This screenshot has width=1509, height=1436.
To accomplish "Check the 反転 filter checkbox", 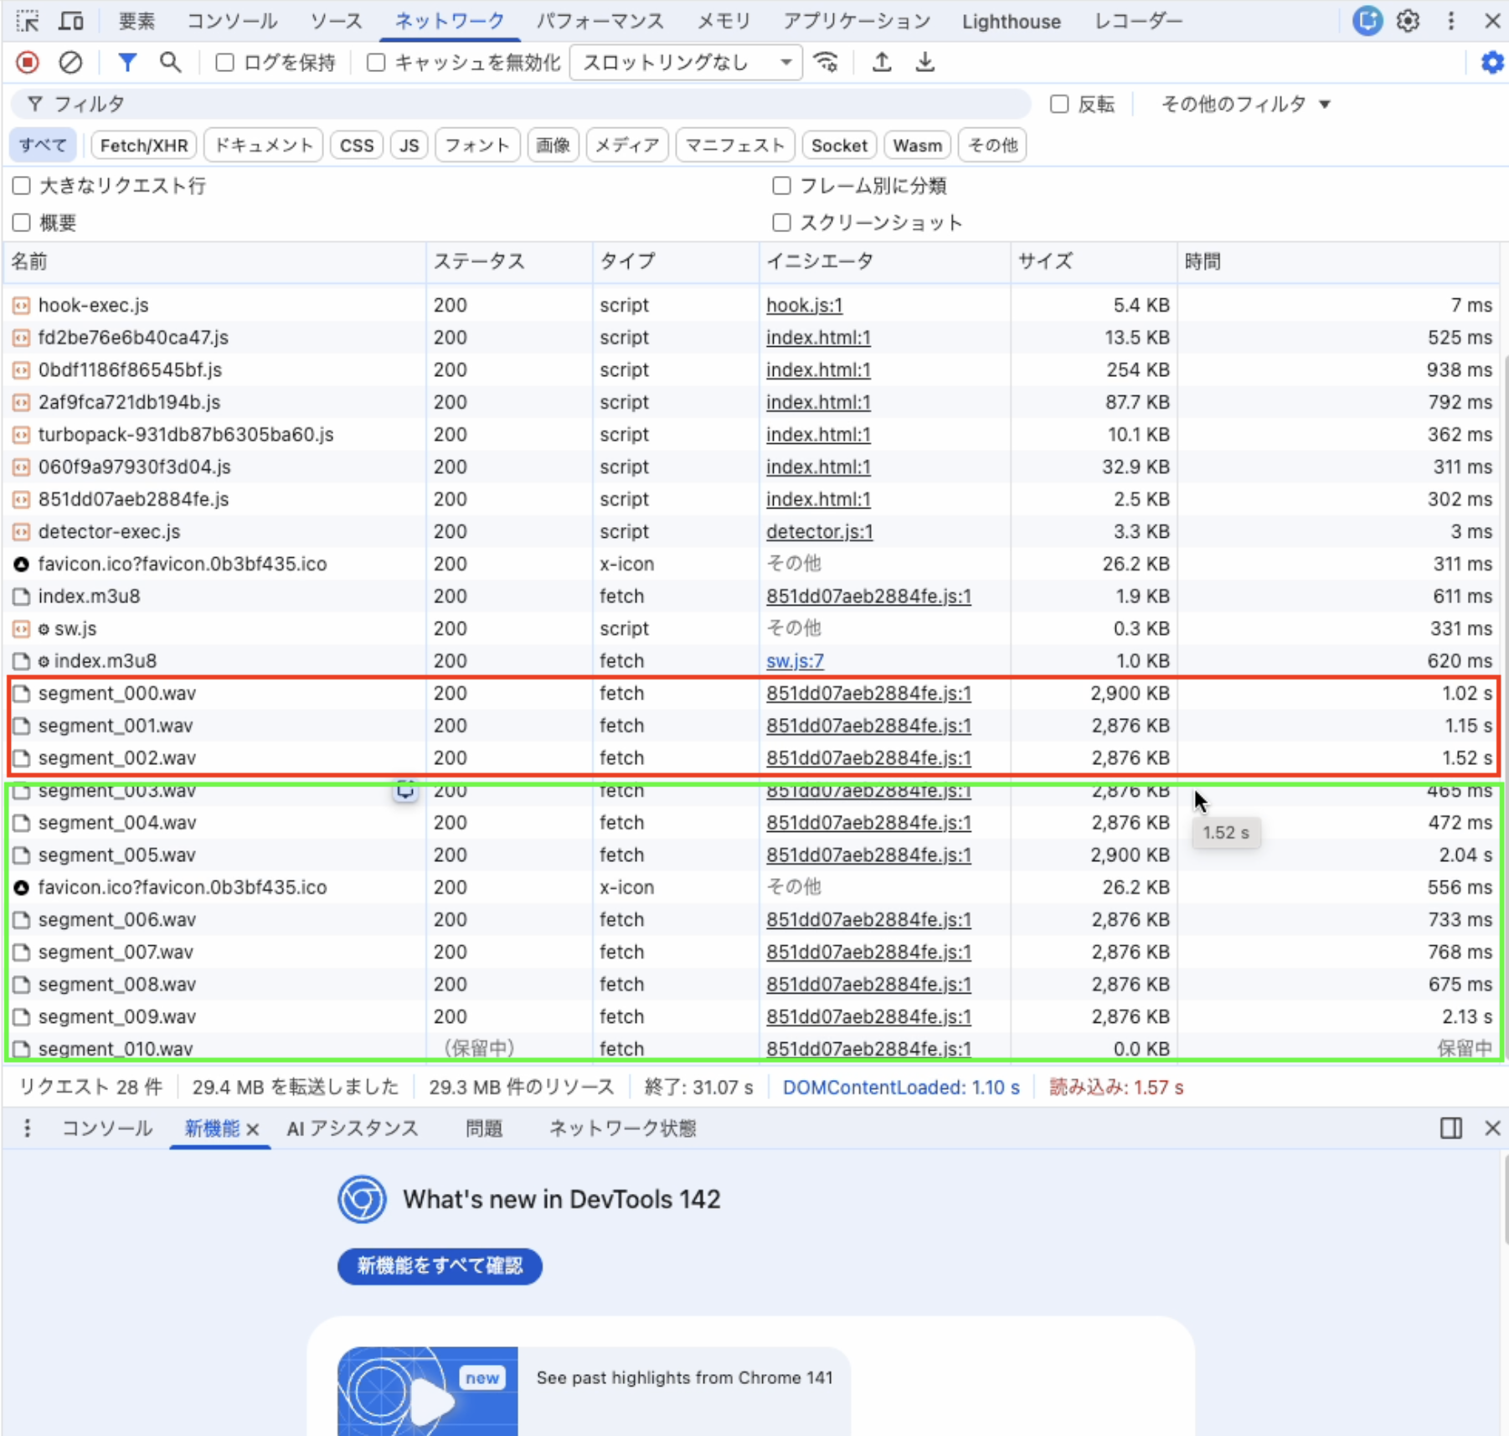I will tap(1059, 104).
